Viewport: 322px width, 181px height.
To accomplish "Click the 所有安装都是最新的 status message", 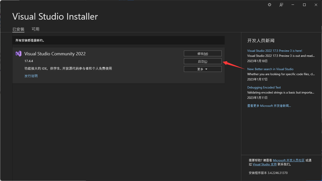I will coord(30,40).
